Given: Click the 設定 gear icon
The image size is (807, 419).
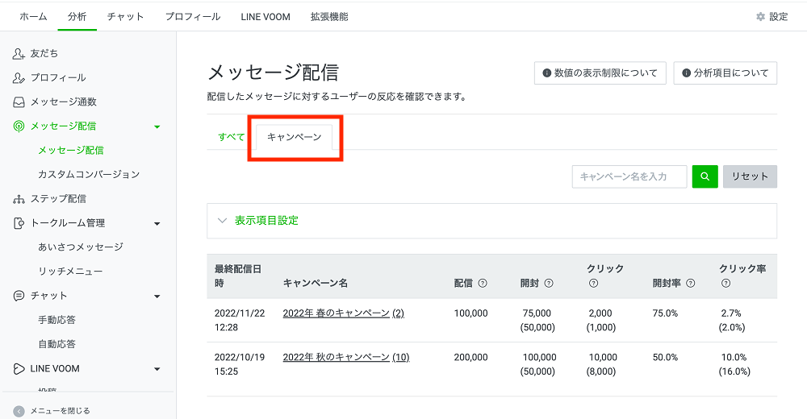Looking at the screenshot, I should coord(760,17).
